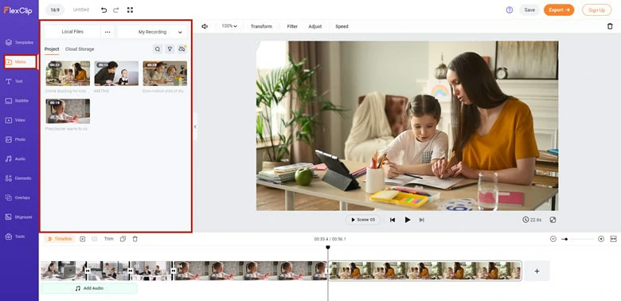The image size is (621, 301).
Task: Open the help question mark icon
Action: click(x=510, y=10)
